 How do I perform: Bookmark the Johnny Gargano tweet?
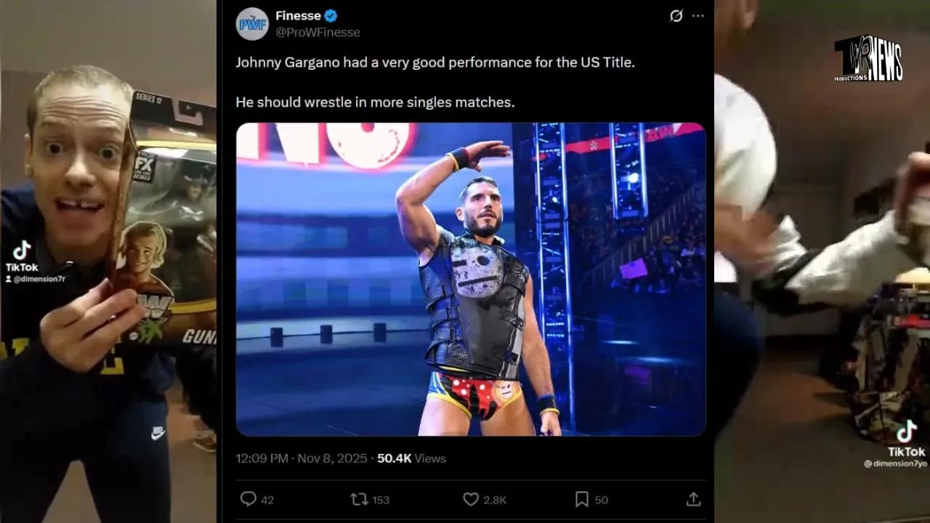pyautogui.click(x=582, y=499)
